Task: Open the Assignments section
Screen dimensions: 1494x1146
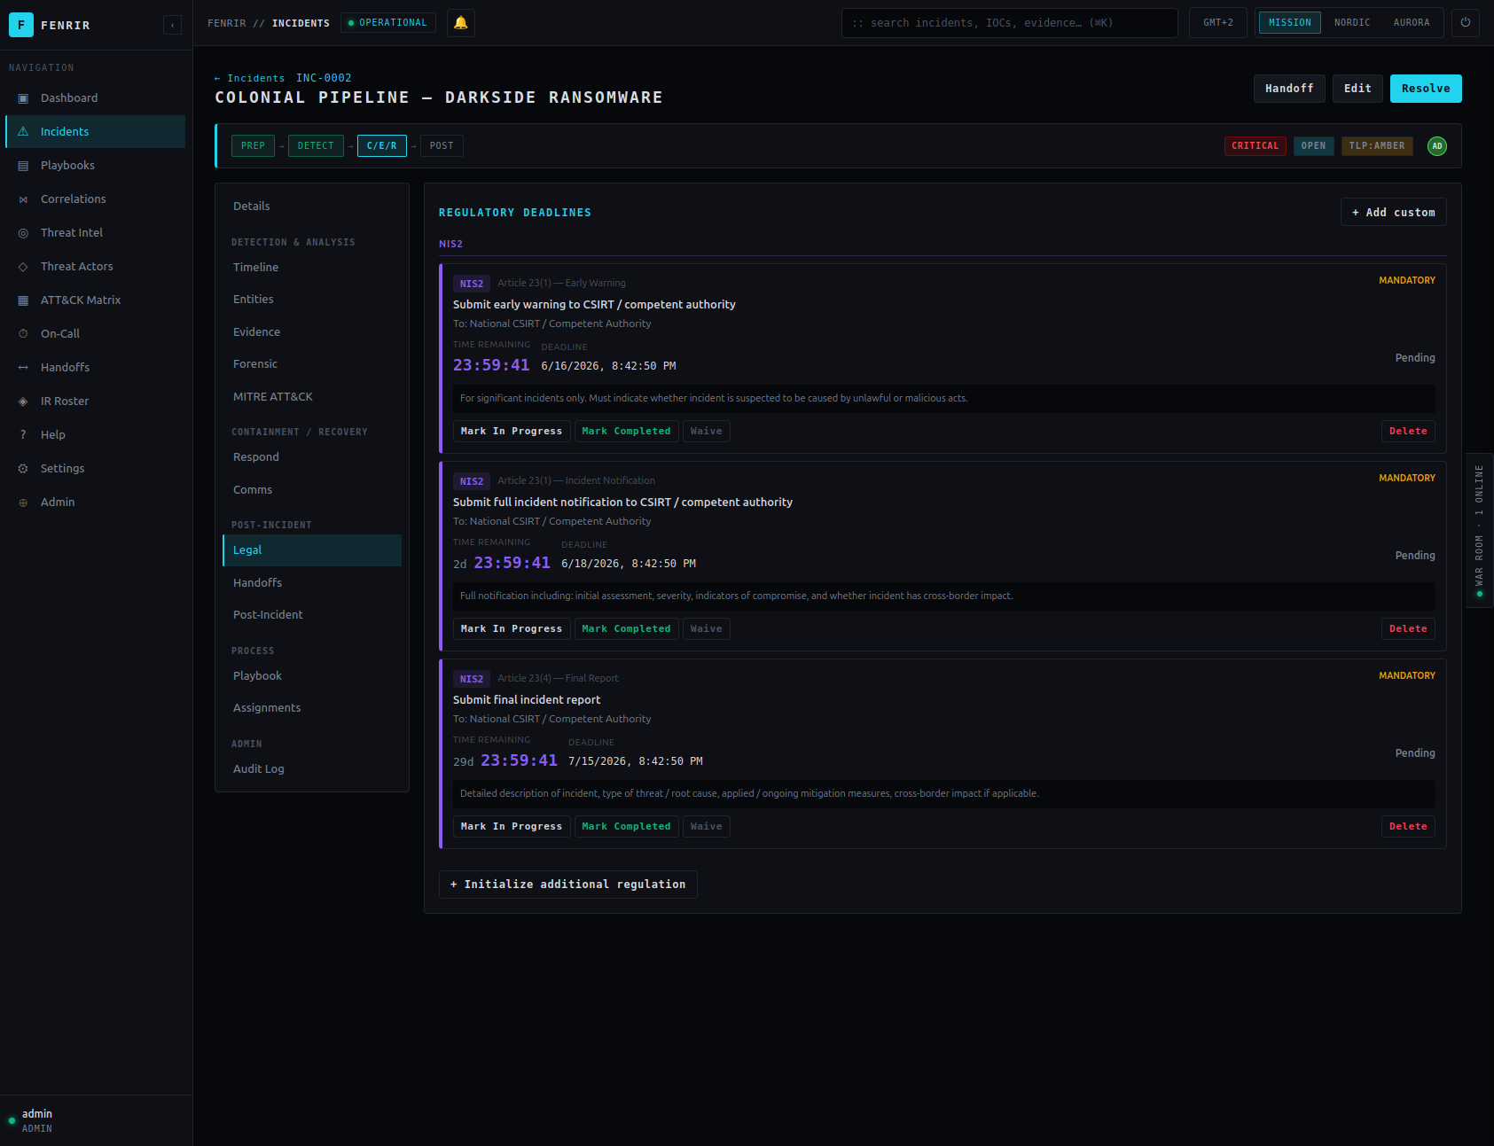Action: click(x=312, y=708)
